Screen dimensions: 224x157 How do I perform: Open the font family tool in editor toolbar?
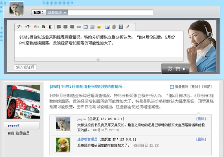click(20, 27)
